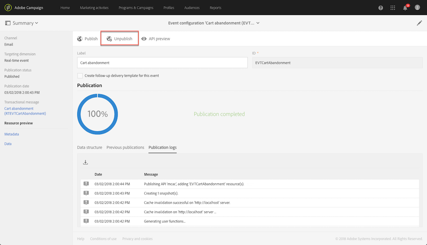The image size is (427, 245).
Task: Open the Marketing activities menu
Action: click(x=94, y=8)
